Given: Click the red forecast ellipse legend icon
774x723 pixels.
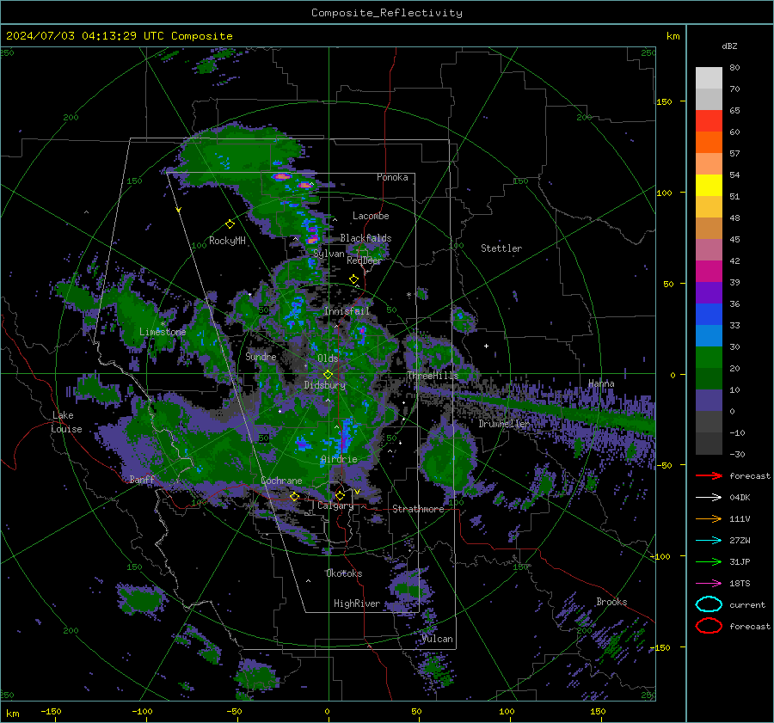Looking at the screenshot, I should [709, 626].
